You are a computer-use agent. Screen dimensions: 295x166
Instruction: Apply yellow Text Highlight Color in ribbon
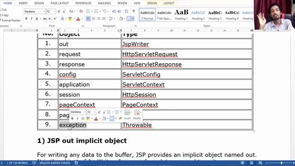[70, 18]
